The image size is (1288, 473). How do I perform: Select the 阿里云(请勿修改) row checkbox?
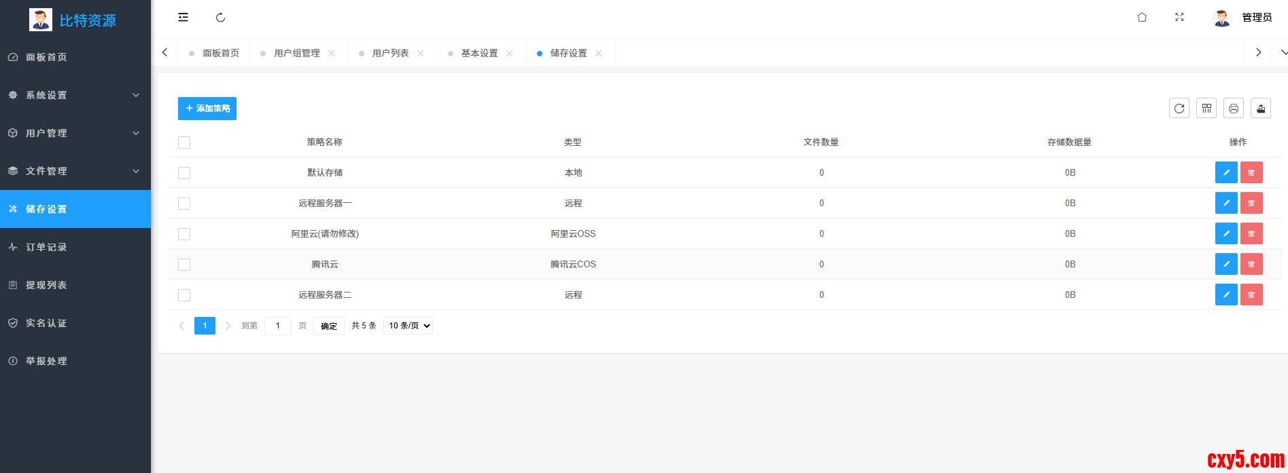click(x=184, y=234)
